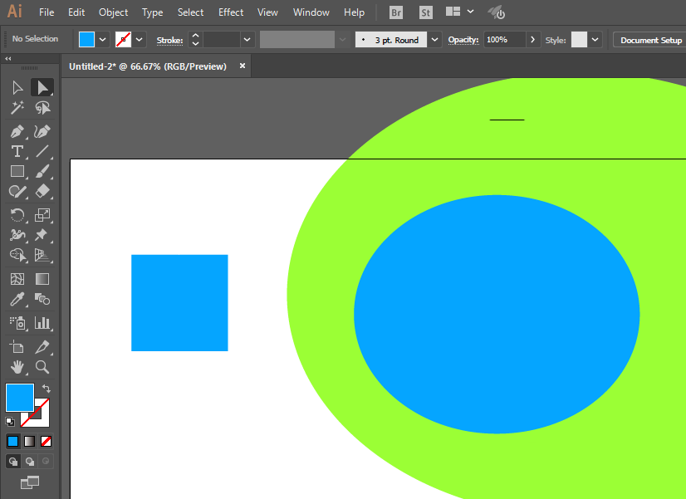Reset to default fill and stroke
The width and height of the screenshot is (686, 499).
pos(10,422)
